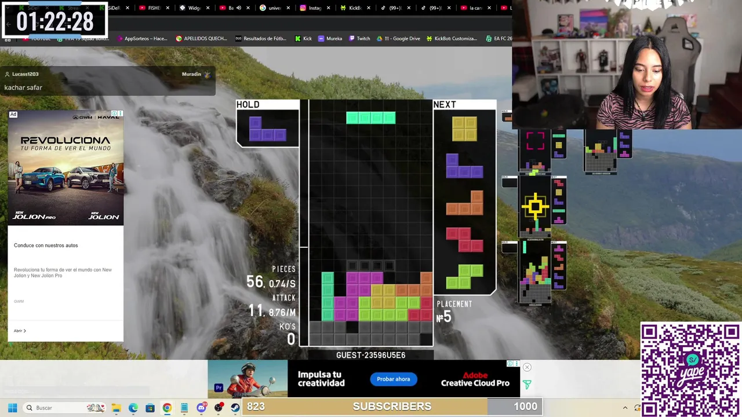This screenshot has height=417, width=742.
Task: Open the APELLIDOS QUECH... bookmark
Action: point(201,38)
